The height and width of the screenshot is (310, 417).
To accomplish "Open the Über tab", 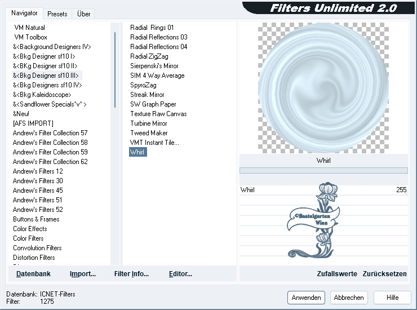I will 83,14.
